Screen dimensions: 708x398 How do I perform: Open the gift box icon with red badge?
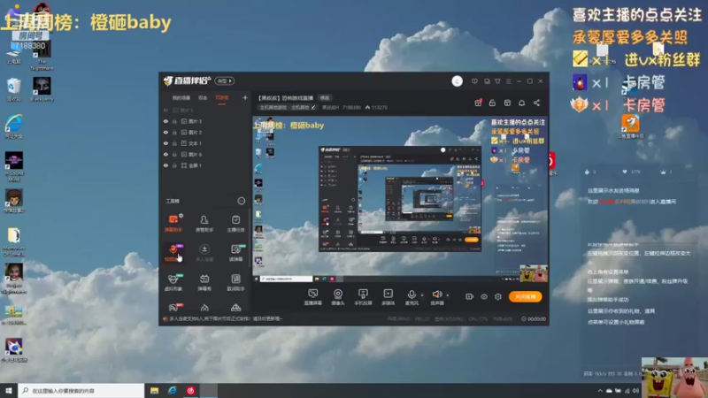click(478, 103)
